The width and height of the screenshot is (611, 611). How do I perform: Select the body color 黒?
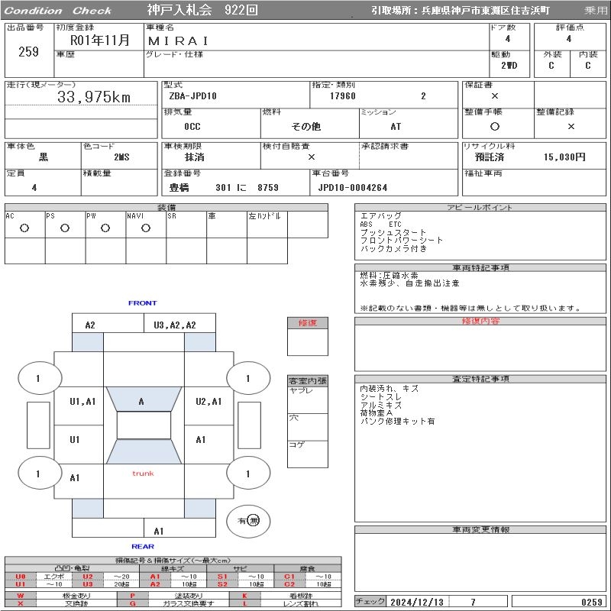pyautogui.click(x=44, y=157)
